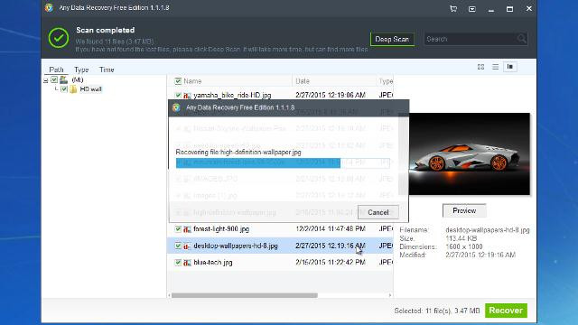The image size is (578, 325).
Task: Click the recovery progress bar
Action: coord(283,162)
